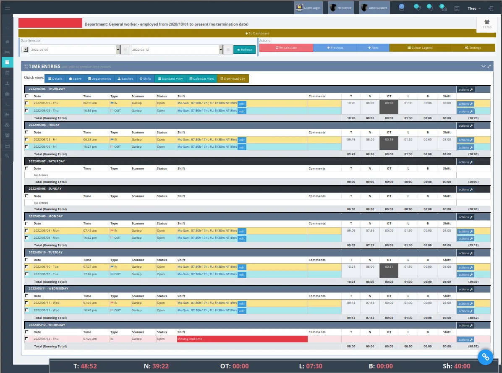
Task: Click the sidebar upload icon
Action: coord(8,83)
